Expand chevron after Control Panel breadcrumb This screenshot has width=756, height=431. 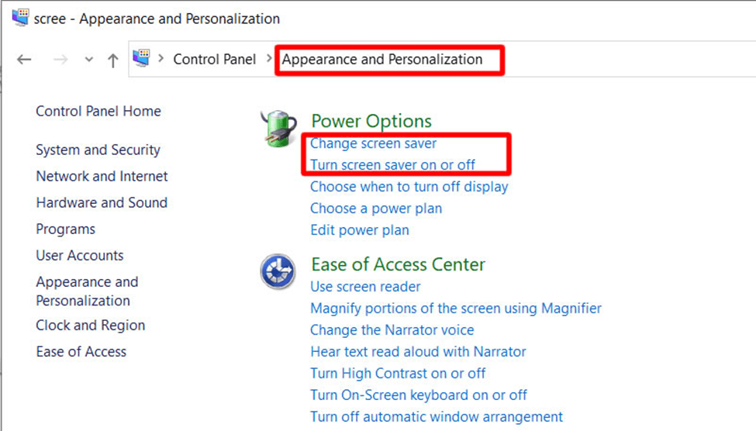[x=269, y=59]
